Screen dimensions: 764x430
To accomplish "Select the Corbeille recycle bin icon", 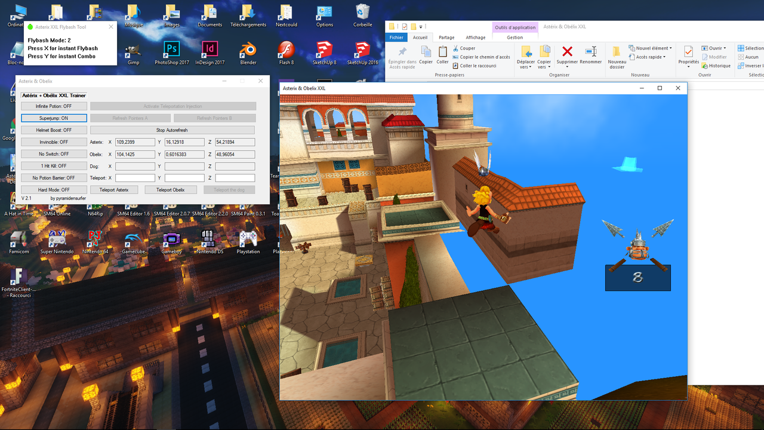I will (x=362, y=16).
